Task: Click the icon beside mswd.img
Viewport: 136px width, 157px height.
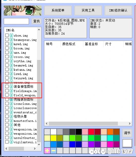Action: point(11,44)
